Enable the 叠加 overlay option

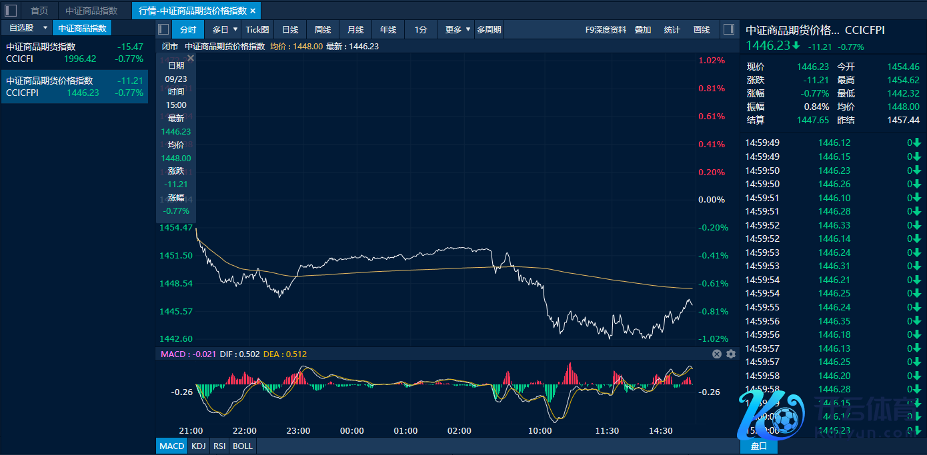(x=643, y=29)
